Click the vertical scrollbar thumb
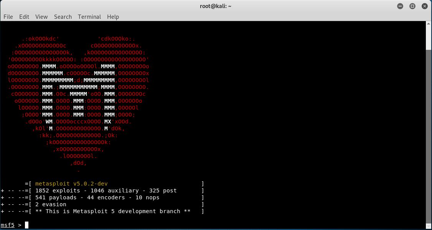The height and width of the screenshot is (230, 432). (x=429, y=136)
